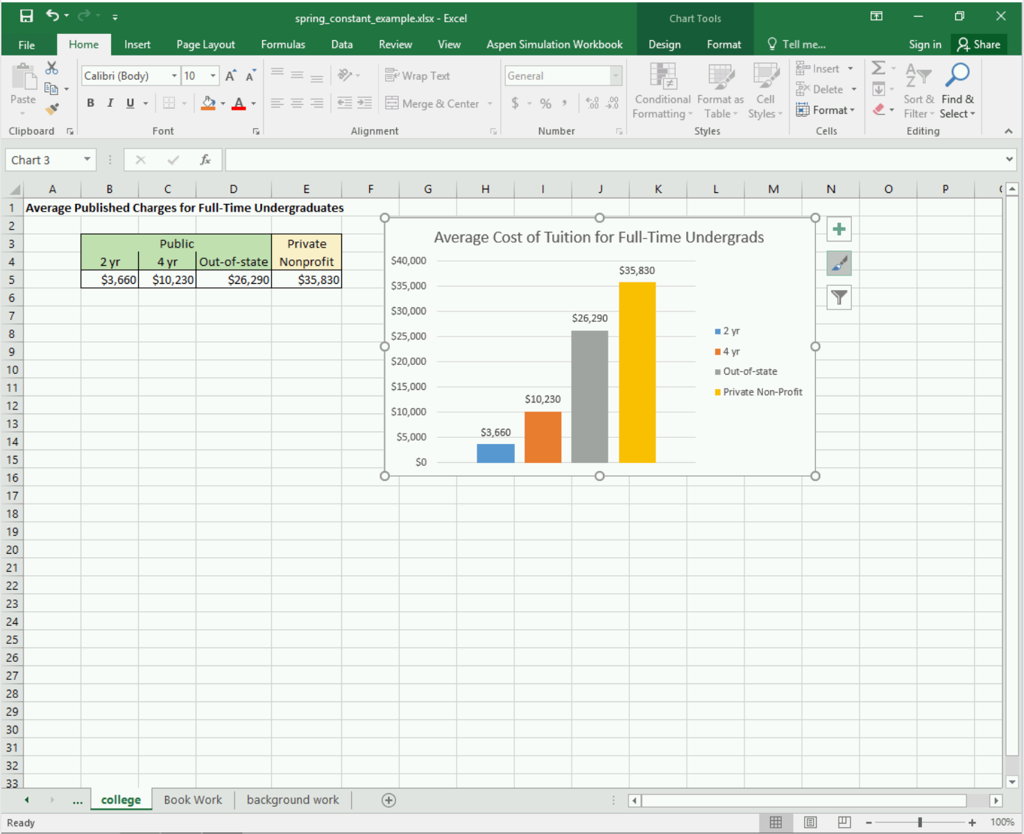Activate the Format Painter brush

coord(51,109)
